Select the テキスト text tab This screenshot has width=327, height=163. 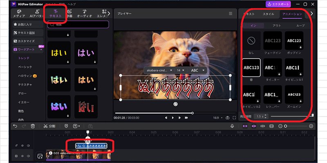coord(56,14)
